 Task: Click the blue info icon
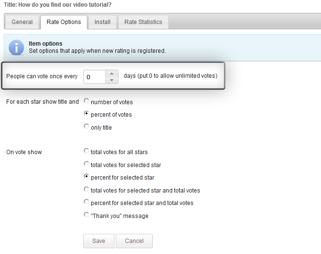click(16, 48)
